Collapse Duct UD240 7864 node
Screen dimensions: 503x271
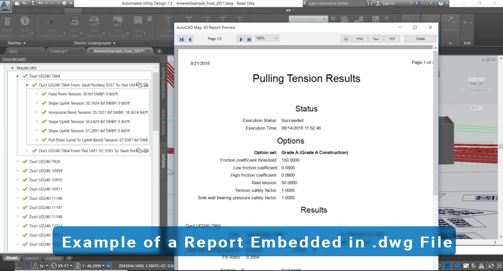17,76
